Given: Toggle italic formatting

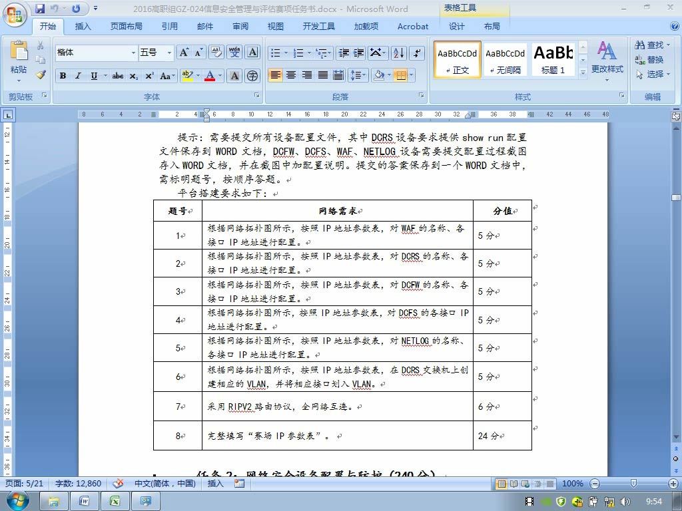Looking at the screenshot, I should pos(79,76).
